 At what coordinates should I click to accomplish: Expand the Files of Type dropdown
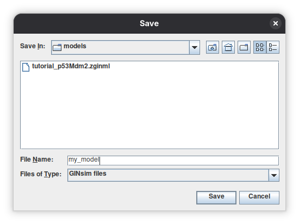[274, 175]
